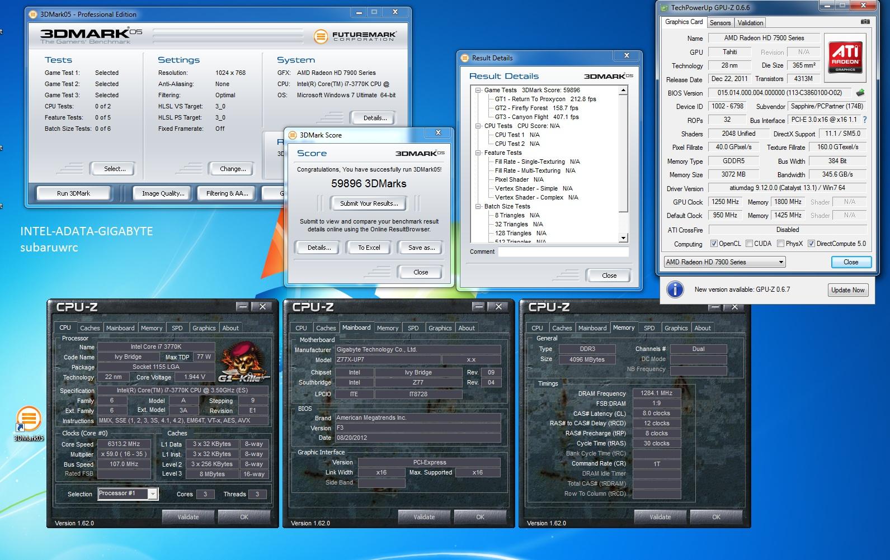The height and width of the screenshot is (560, 890).
Task: Toggle the PhysX checkbox in GPU-Z
Action: coord(780,244)
